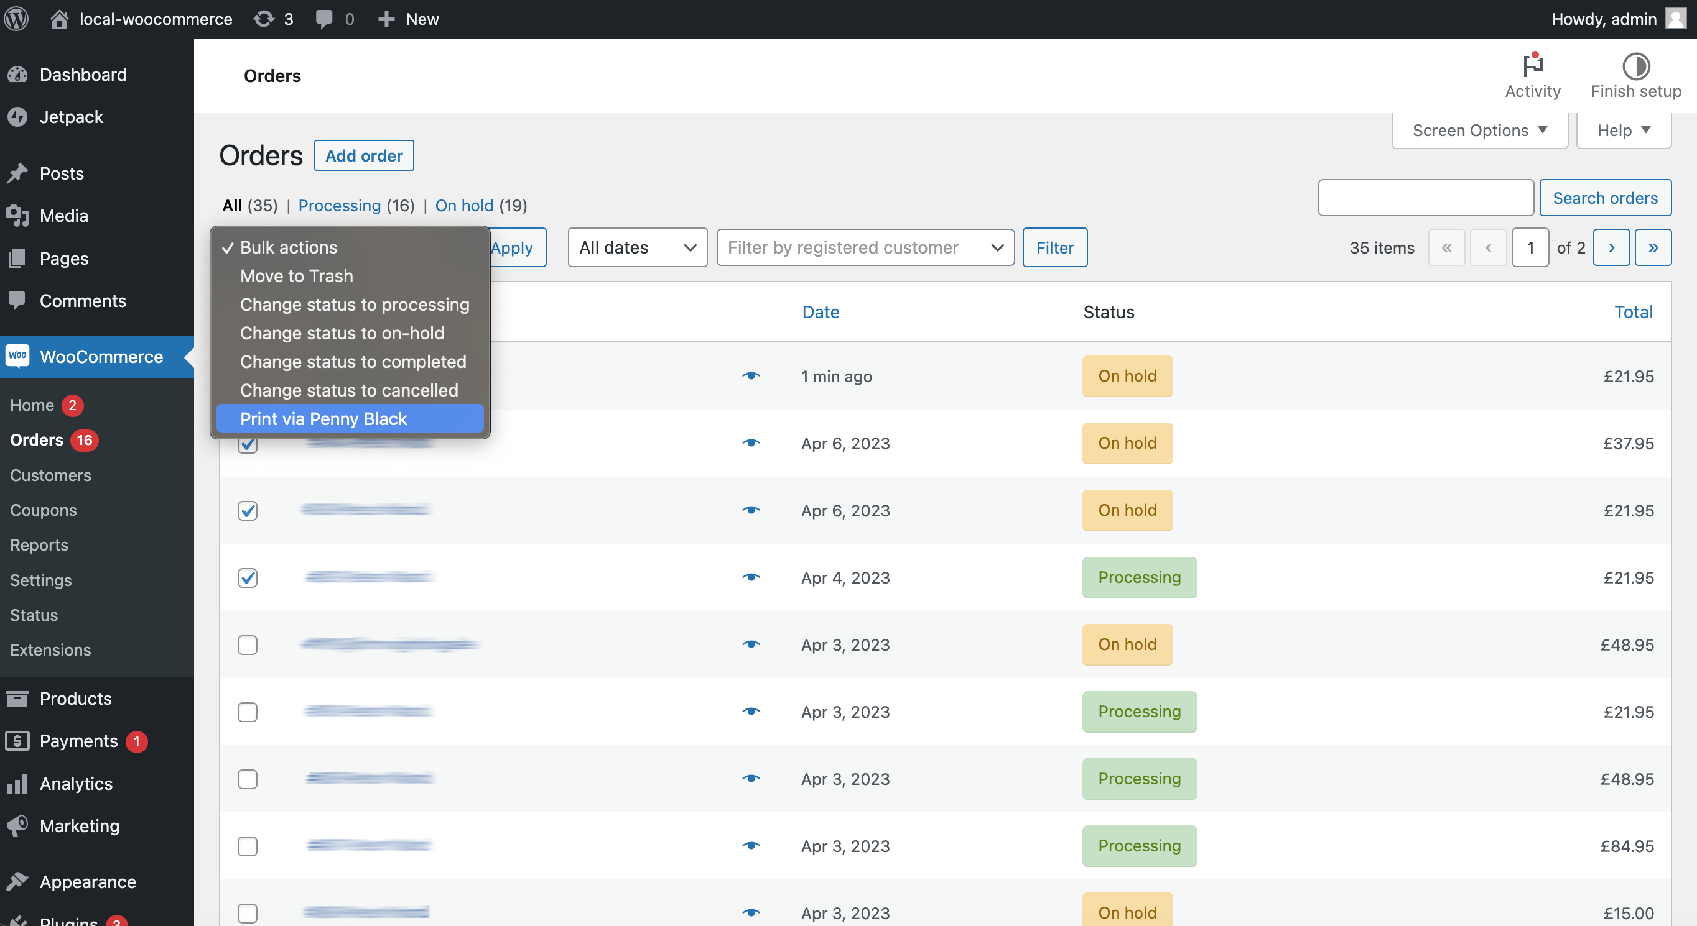Expand the Help panel
The height and width of the screenshot is (926, 1697).
coord(1623,131)
